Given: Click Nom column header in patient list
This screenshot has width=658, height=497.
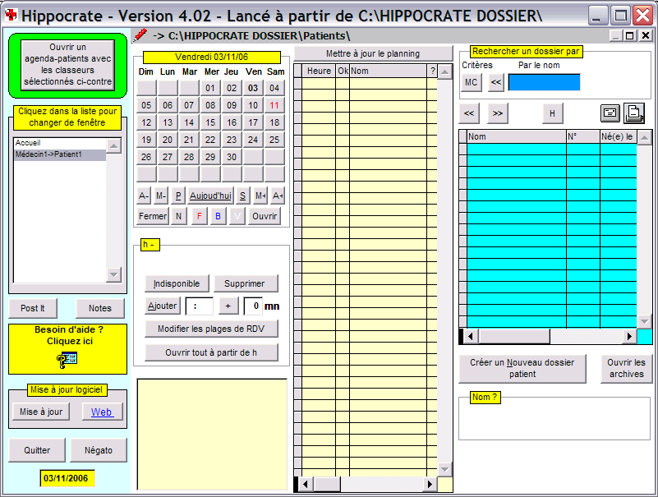Looking at the screenshot, I should (x=515, y=136).
